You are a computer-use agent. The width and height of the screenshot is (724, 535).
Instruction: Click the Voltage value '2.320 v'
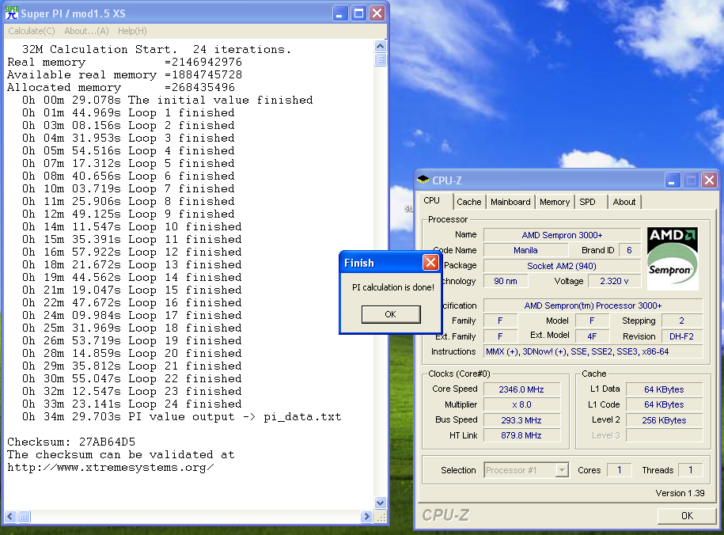614,281
